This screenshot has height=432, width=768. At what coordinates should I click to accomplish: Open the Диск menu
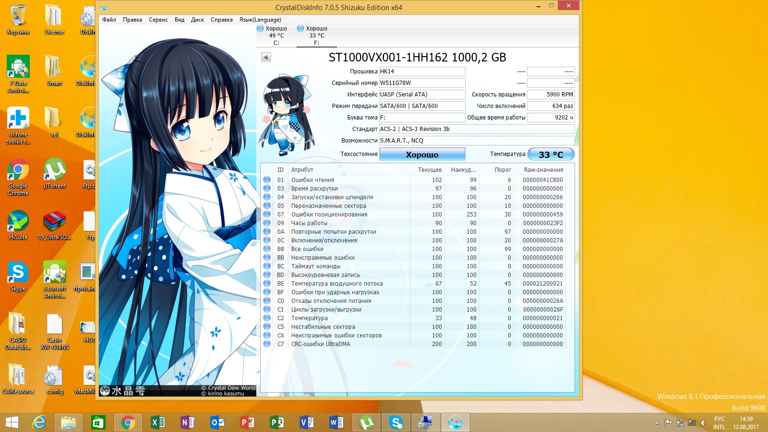coord(197,20)
